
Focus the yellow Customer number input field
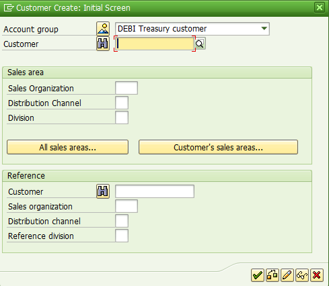155,44
